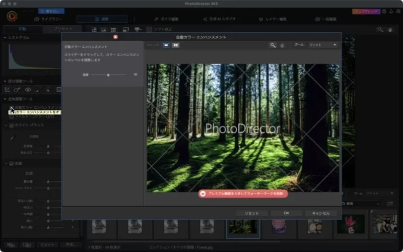Screen dimensions: 403x252
Task: Open the Adjustment (調整) tab
Action: click(x=102, y=19)
